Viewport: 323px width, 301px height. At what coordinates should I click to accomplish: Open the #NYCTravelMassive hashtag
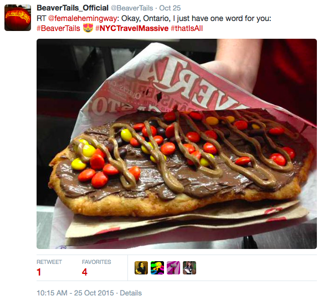[x=132, y=28]
